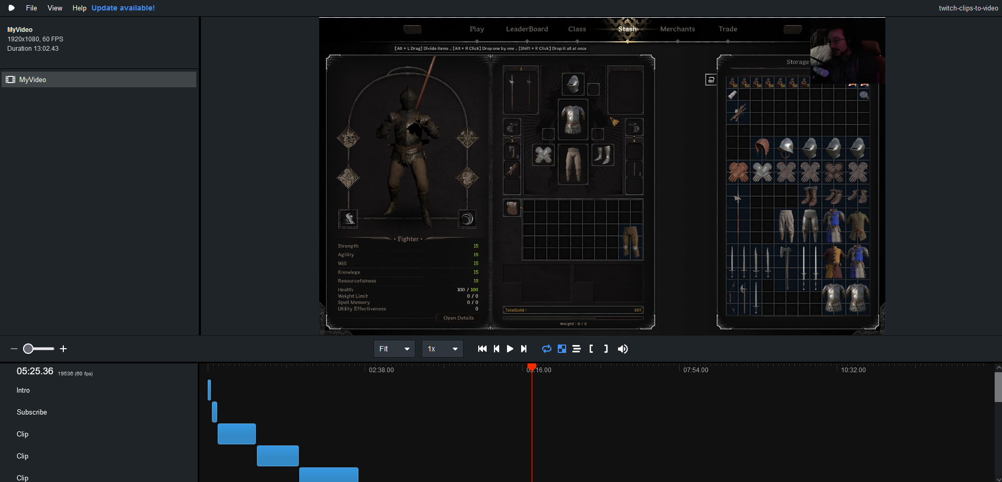This screenshot has height=482, width=1002.
Task: Click the zoom out minus icon
Action: 14,349
